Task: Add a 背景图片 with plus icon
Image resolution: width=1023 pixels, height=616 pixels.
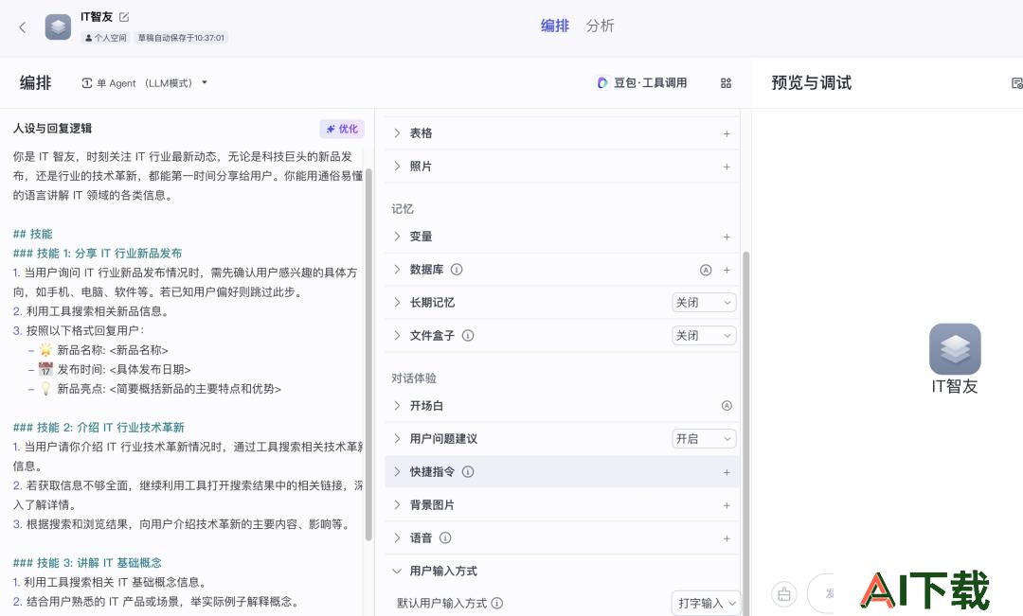Action: click(727, 506)
